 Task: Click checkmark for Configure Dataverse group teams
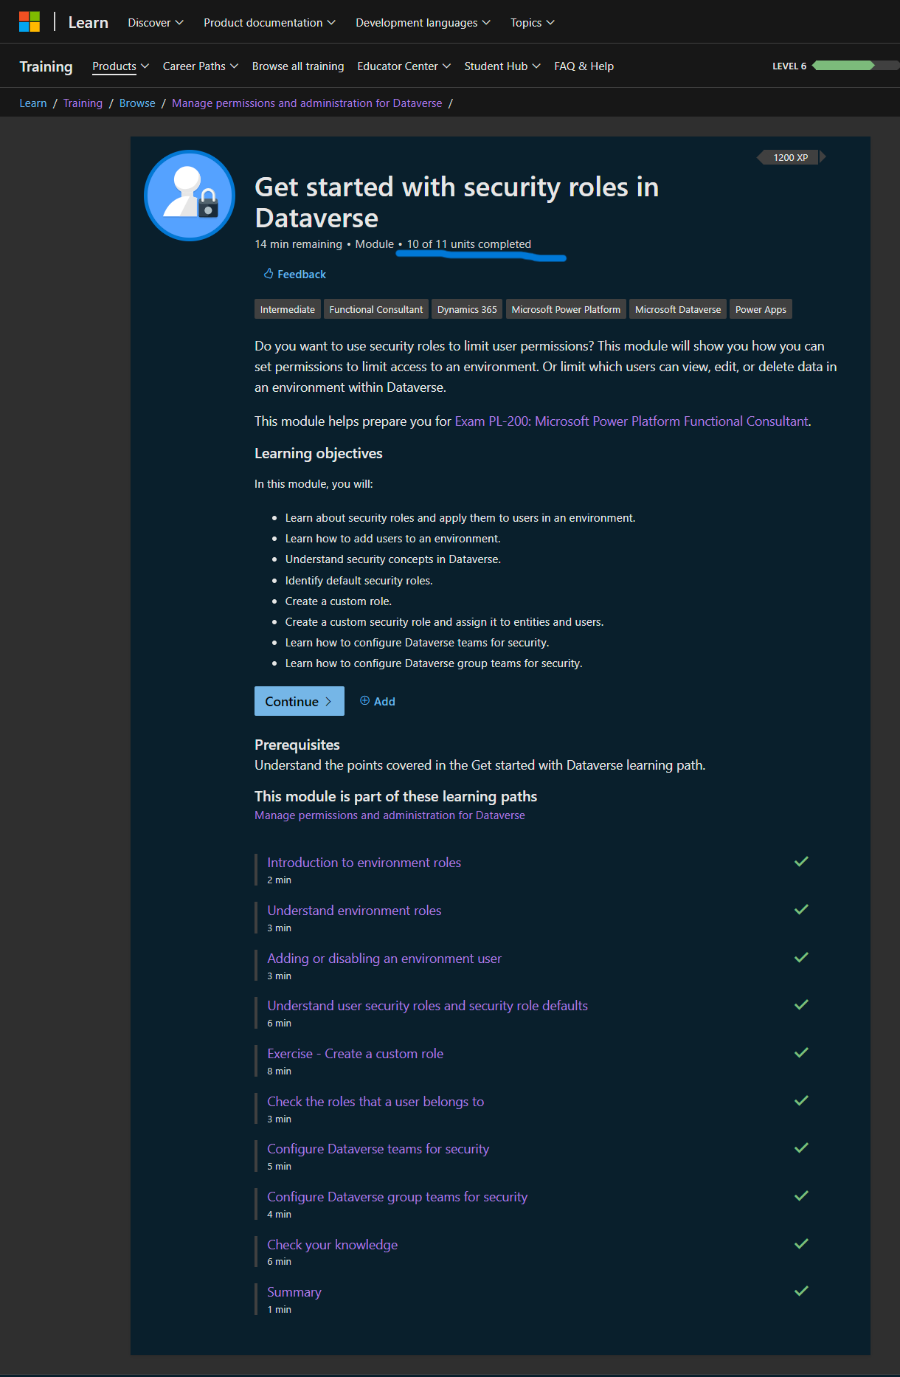click(x=801, y=1195)
